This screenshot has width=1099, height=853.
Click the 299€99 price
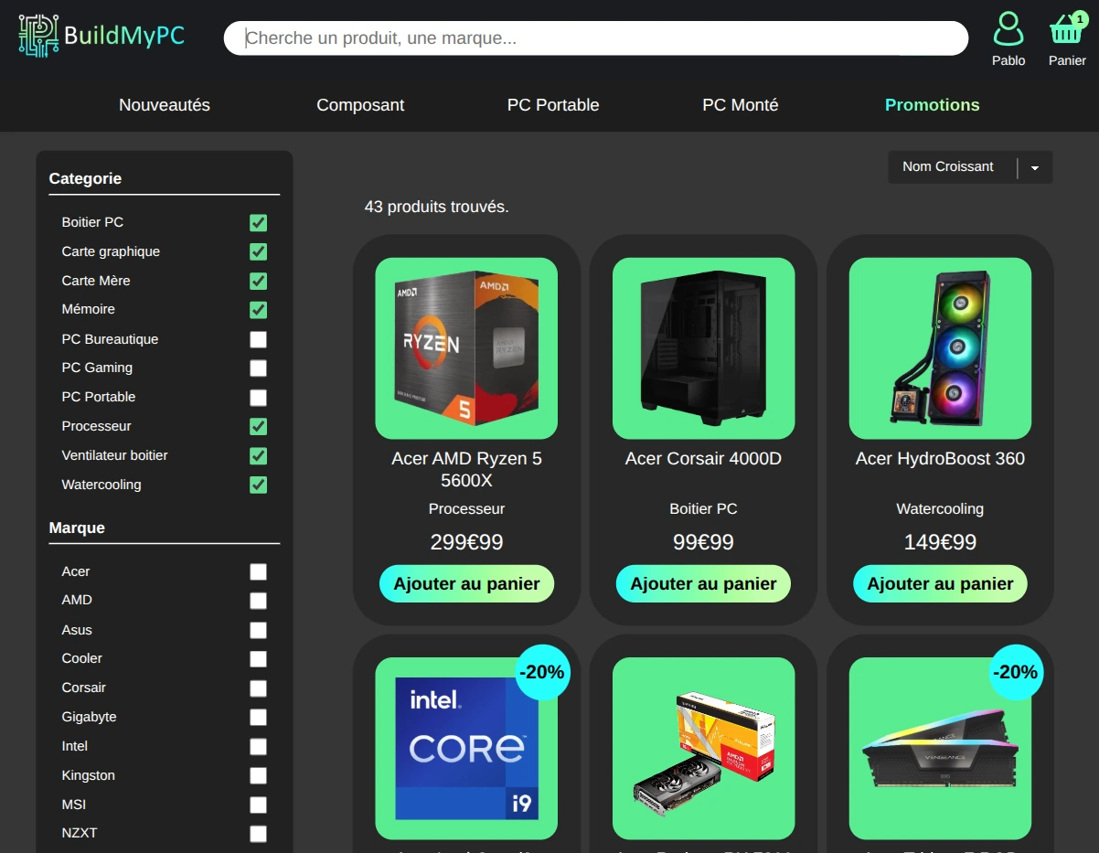(x=466, y=542)
